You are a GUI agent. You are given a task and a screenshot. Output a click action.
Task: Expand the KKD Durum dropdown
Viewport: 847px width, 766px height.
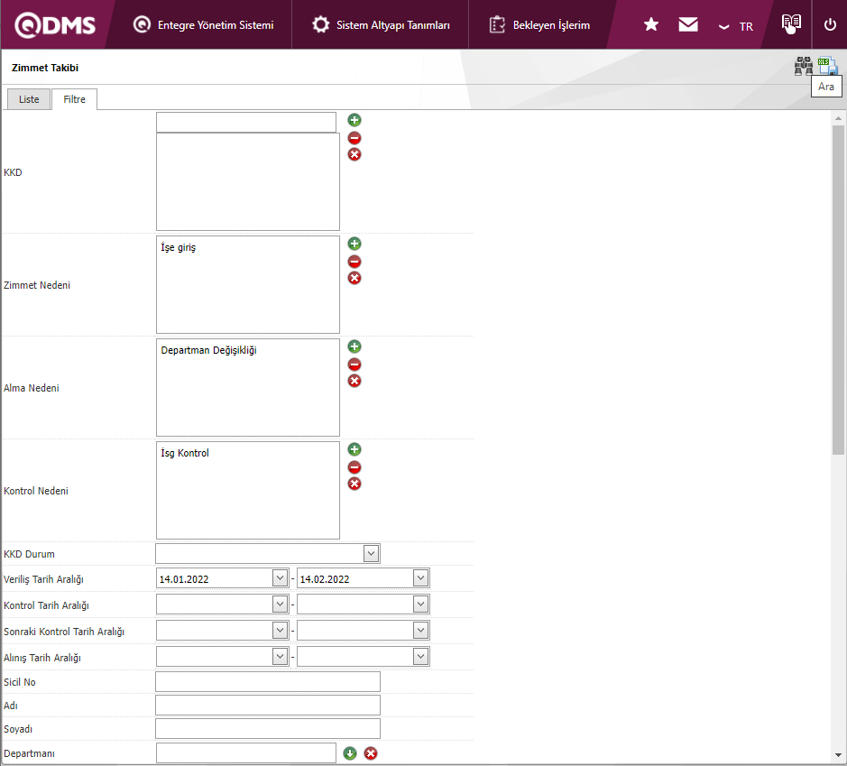(x=371, y=553)
